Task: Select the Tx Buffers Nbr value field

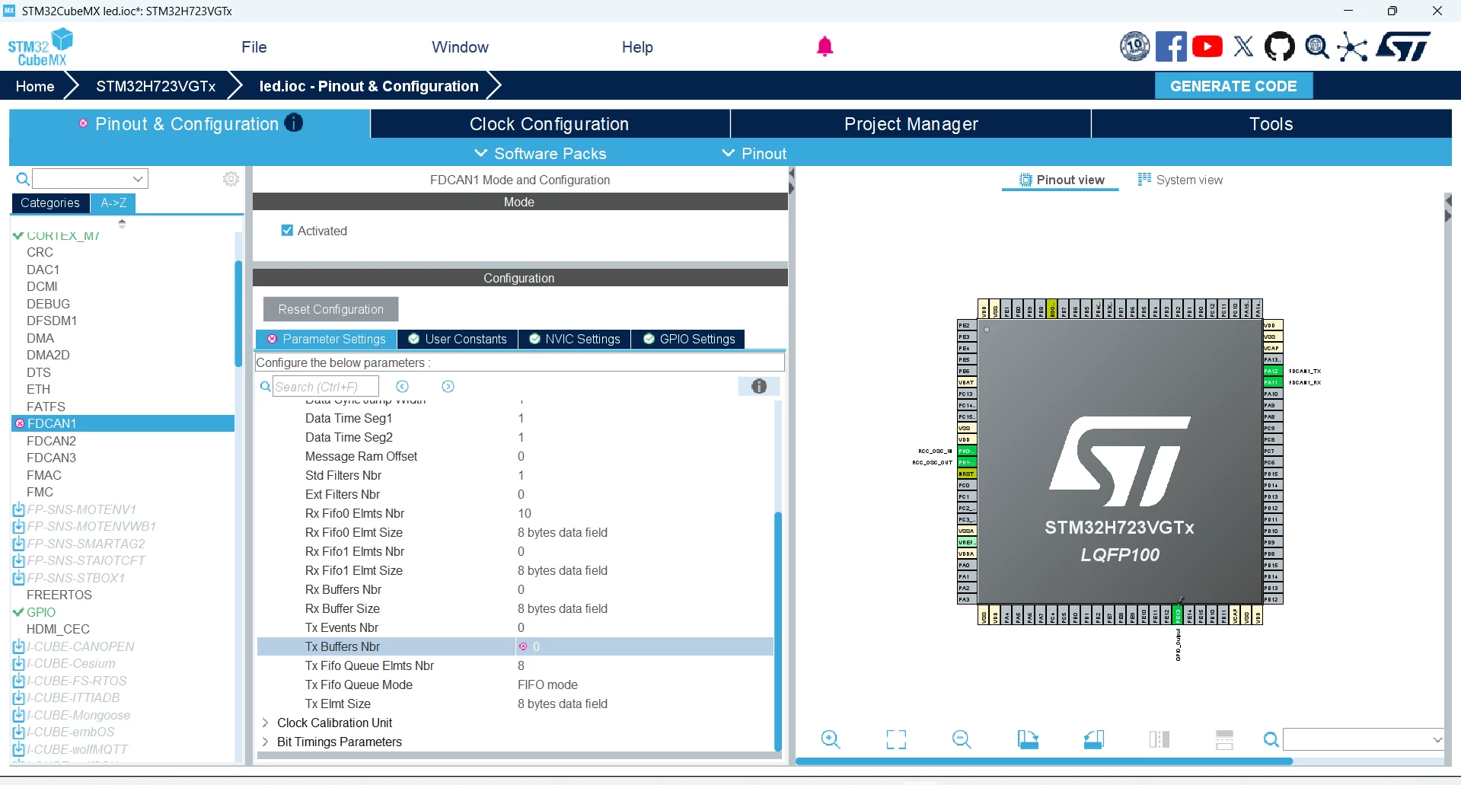Action: [644, 646]
